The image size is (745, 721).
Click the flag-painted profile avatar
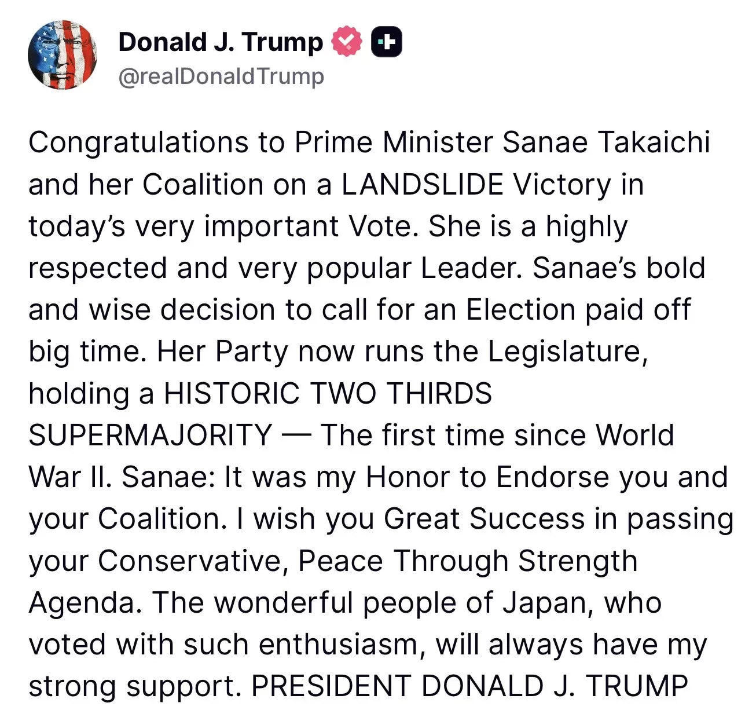(x=63, y=55)
